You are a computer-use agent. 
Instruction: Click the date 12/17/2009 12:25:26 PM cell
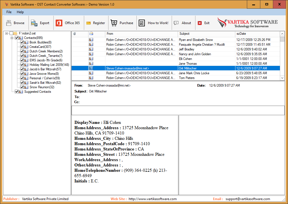(x=253, y=40)
